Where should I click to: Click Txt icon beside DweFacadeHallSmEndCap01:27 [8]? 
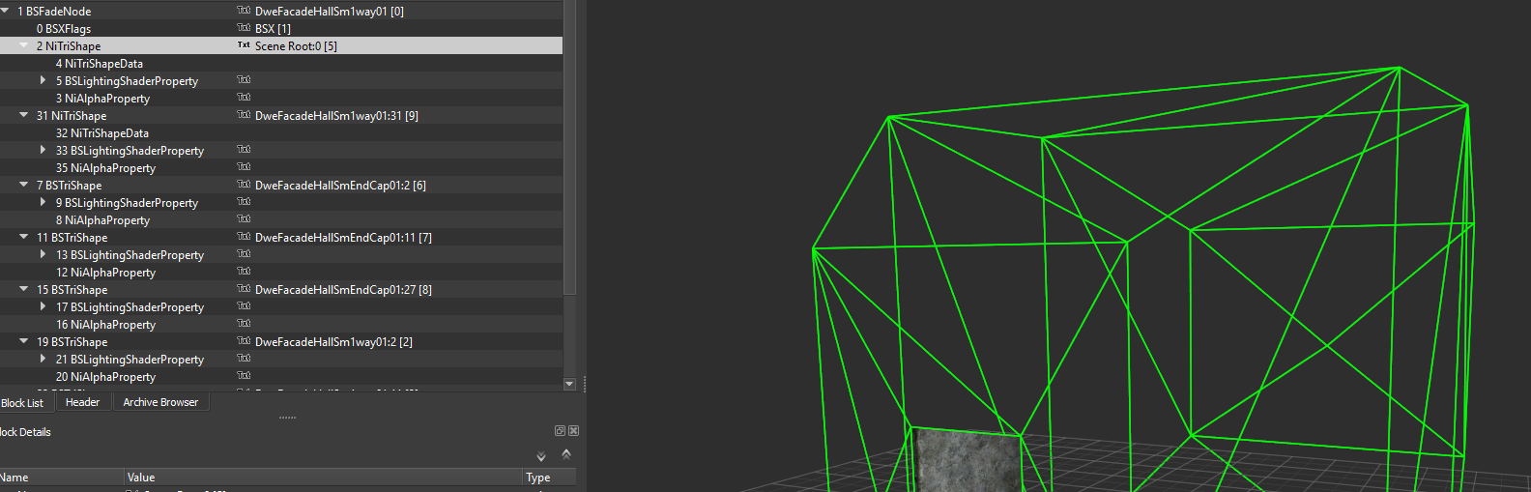(244, 289)
